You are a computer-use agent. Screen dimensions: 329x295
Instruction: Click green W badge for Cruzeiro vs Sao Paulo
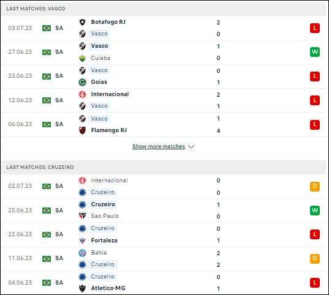click(315, 211)
